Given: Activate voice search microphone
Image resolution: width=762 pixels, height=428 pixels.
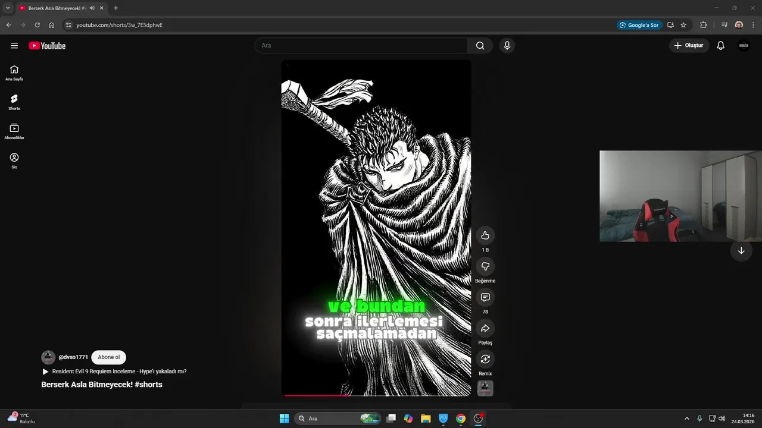Looking at the screenshot, I should tap(507, 46).
